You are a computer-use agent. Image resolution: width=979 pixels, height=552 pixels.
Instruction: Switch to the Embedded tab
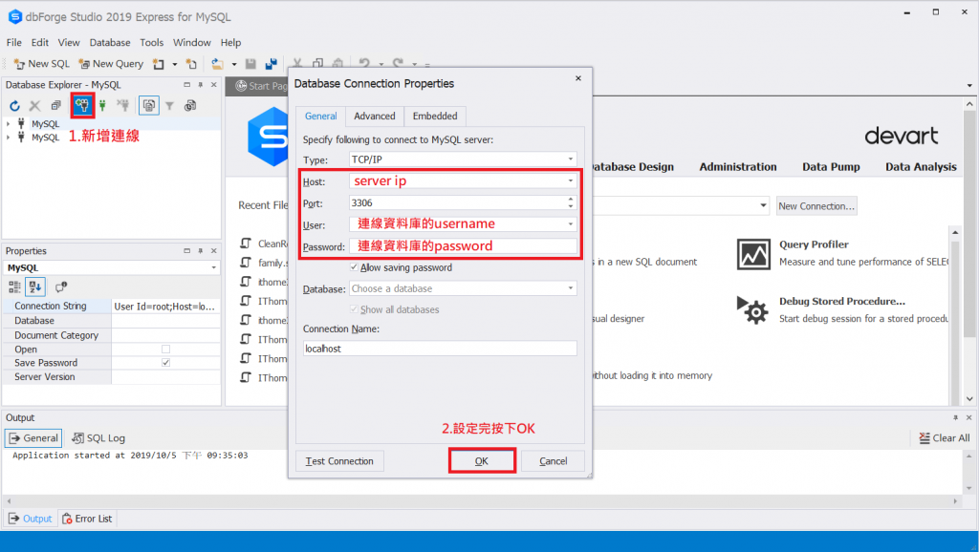click(435, 116)
